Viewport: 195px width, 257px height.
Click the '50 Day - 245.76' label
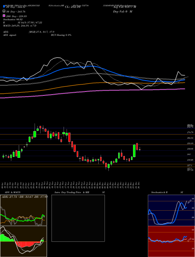(x=16, y=12)
